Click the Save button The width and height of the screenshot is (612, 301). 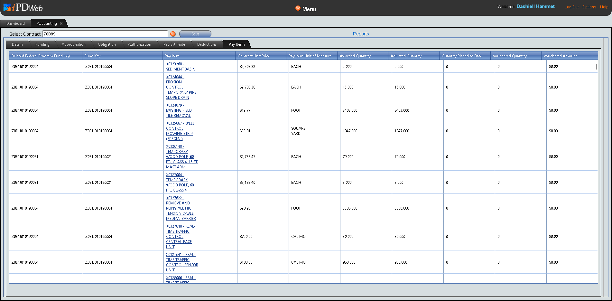195,34
